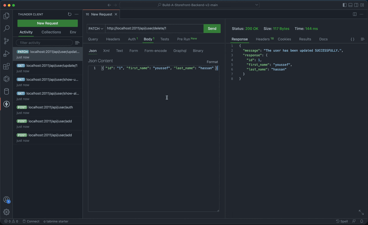
Task: Click the {} format icon in response panel
Action: 352,39
